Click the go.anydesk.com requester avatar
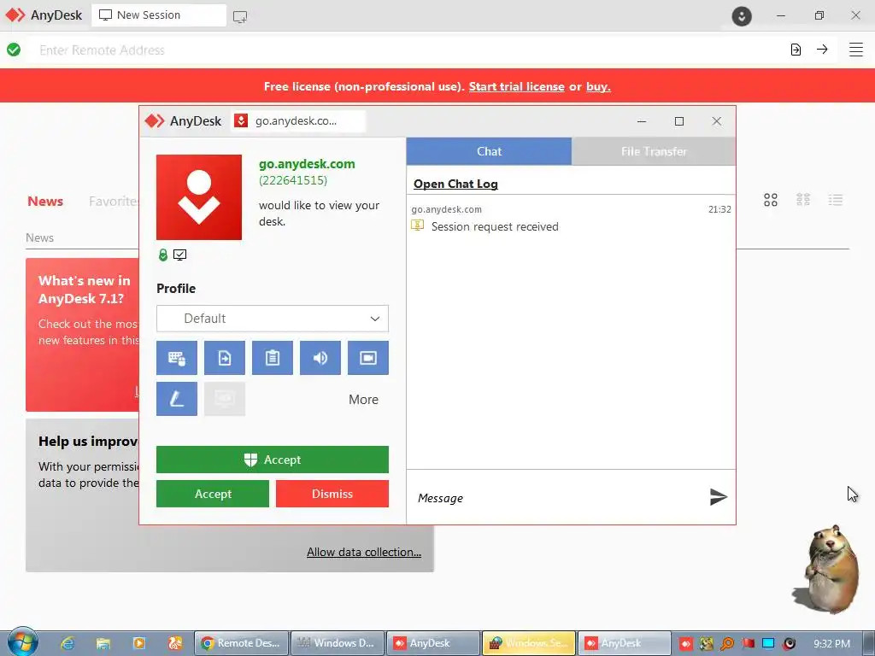This screenshot has height=656, width=875. point(198,197)
